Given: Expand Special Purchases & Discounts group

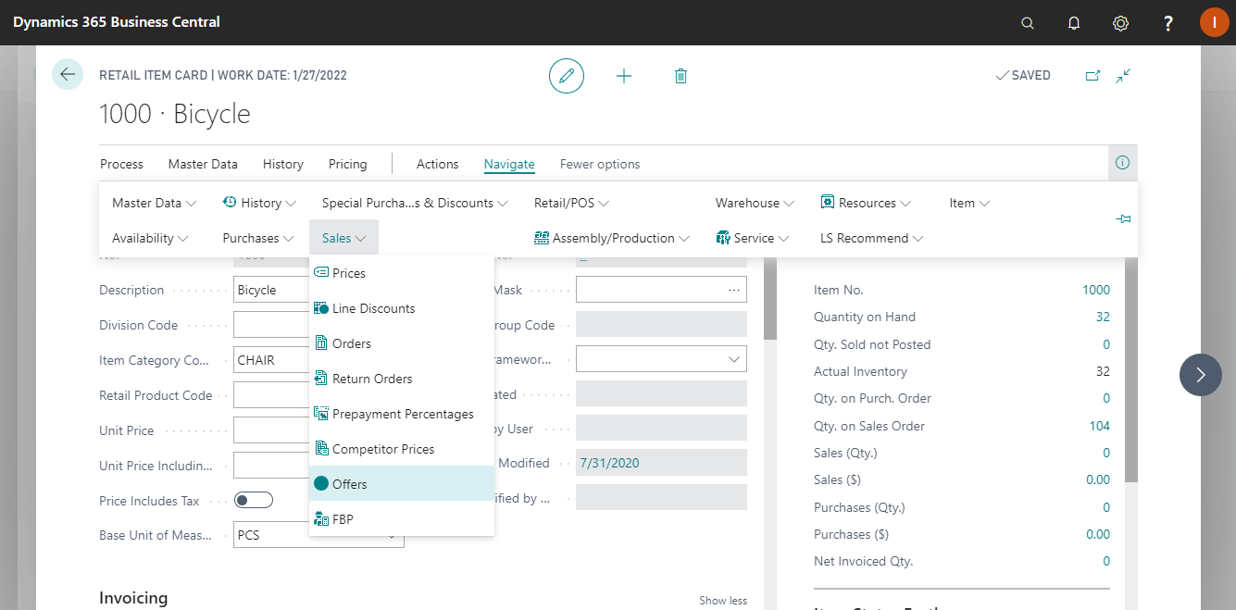Looking at the screenshot, I should [415, 203].
